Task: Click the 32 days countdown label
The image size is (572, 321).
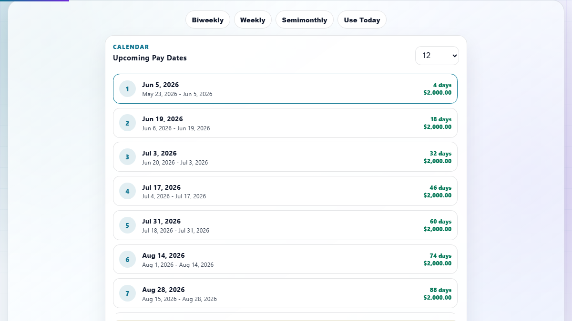Action: click(x=441, y=154)
